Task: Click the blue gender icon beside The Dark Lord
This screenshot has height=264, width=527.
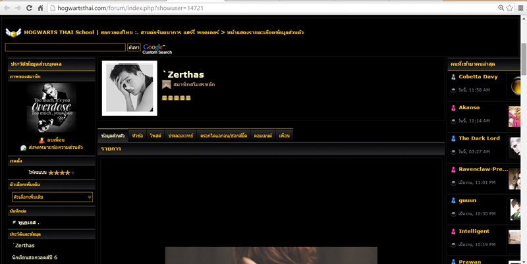Action: click(x=453, y=138)
